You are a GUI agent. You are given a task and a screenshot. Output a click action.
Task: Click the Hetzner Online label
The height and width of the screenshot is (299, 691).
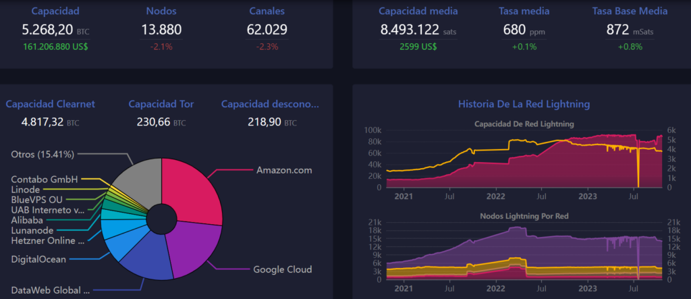(48, 240)
